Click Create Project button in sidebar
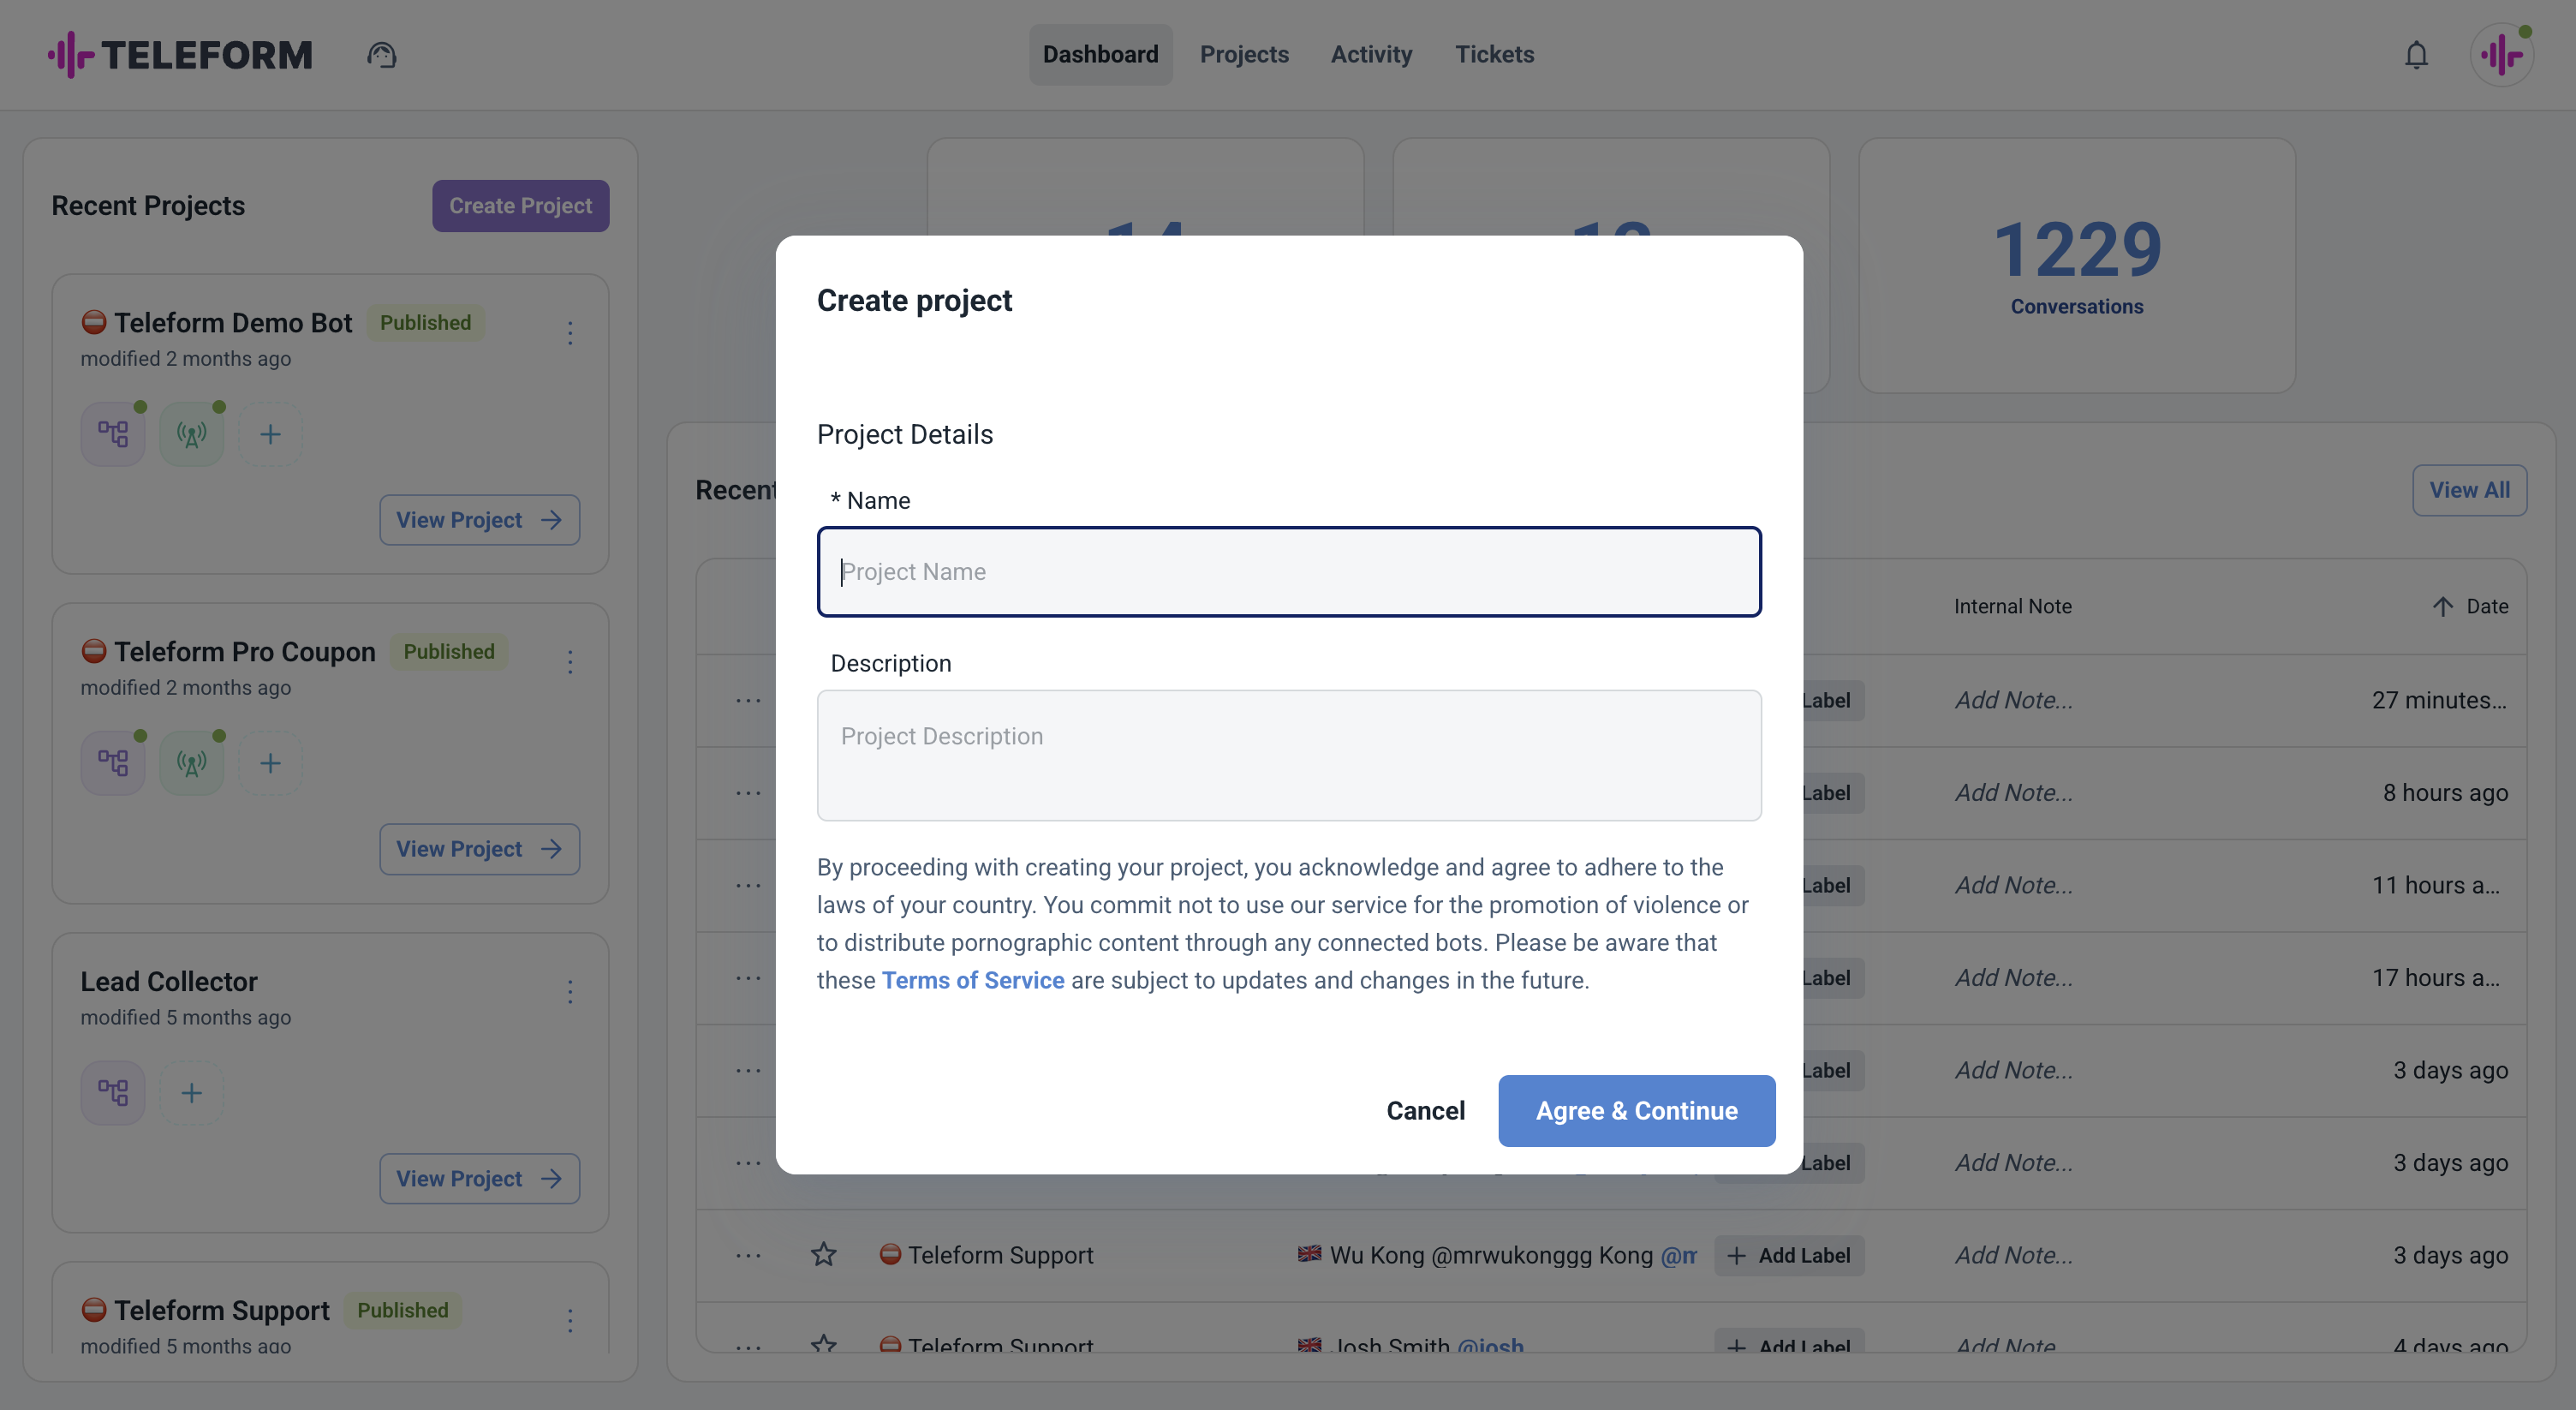This screenshot has height=1410, width=2576. [x=520, y=205]
